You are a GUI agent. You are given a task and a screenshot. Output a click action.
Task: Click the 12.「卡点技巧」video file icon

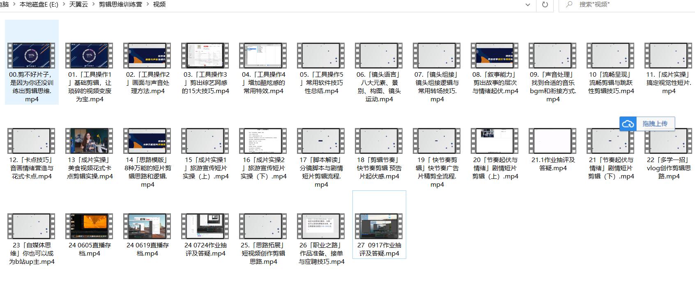click(x=31, y=141)
